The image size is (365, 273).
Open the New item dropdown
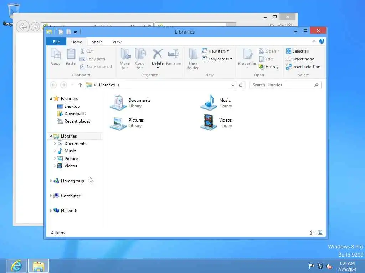tap(216, 51)
